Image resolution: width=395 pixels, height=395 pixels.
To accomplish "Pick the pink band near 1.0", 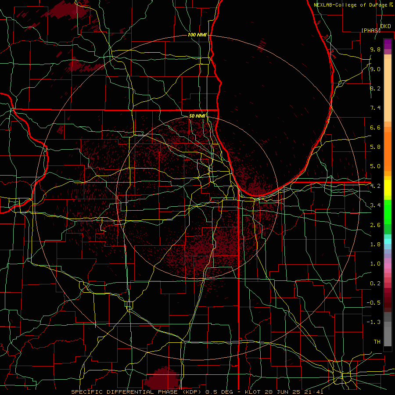I will [388, 266].
